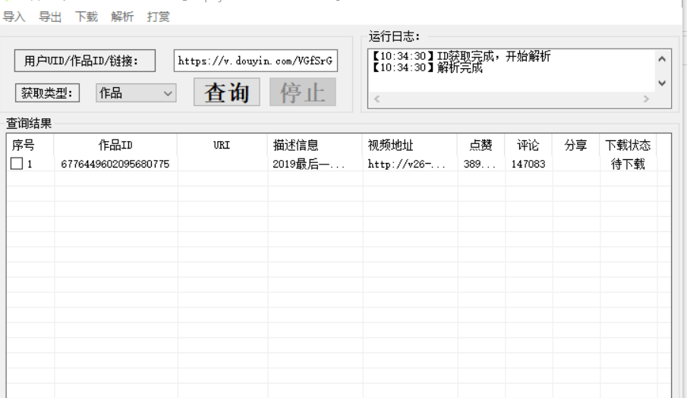Image resolution: width=687 pixels, height=398 pixels.
Task: Open the 打赏 menu
Action: (159, 17)
